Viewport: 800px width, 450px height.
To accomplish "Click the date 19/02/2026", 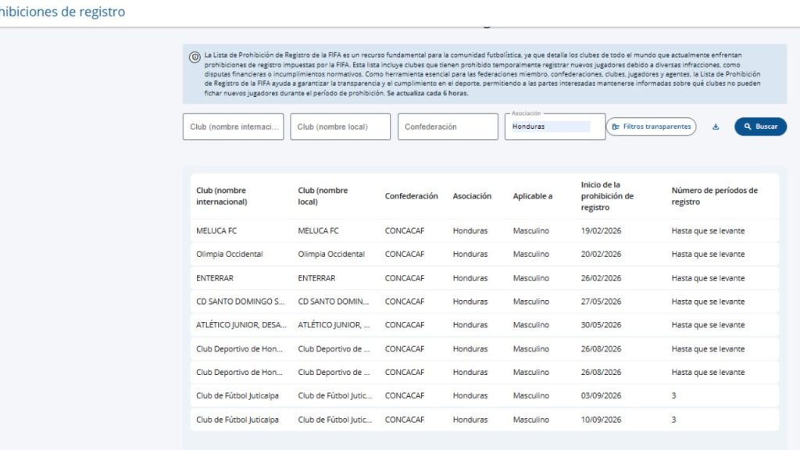I will pos(601,230).
